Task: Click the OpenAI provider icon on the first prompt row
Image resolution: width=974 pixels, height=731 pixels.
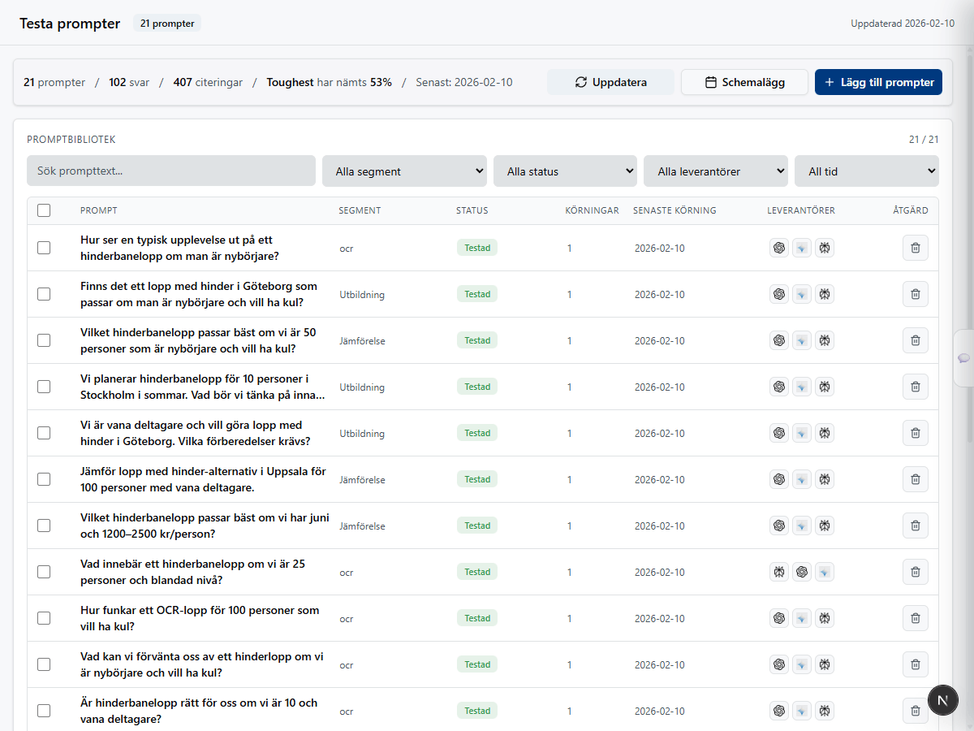Action: tap(779, 248)
